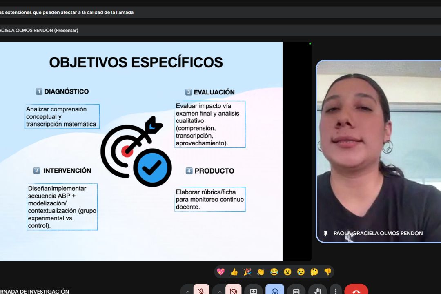This screenshot has height=294, width=441.
Task: Send the party popper reaction
Action: 247,272
